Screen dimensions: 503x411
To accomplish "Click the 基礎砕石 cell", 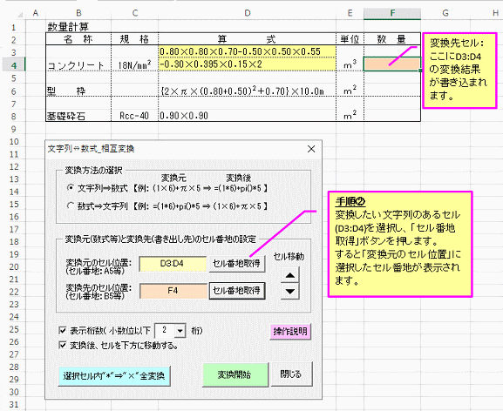I will (x=78, y=116).
